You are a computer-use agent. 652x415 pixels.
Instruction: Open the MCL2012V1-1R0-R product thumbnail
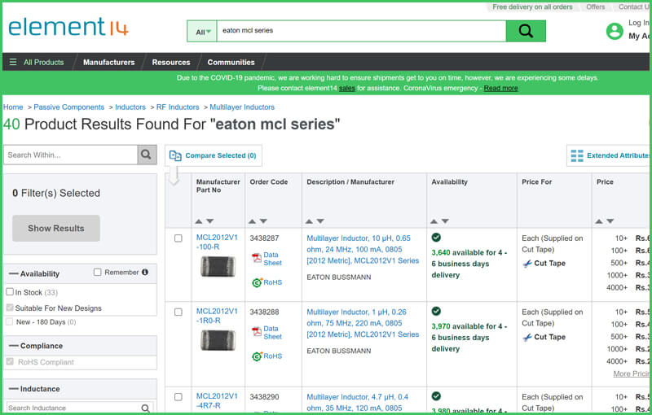point(218,340)
